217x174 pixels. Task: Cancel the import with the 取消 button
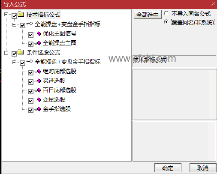tap(203, 168)
